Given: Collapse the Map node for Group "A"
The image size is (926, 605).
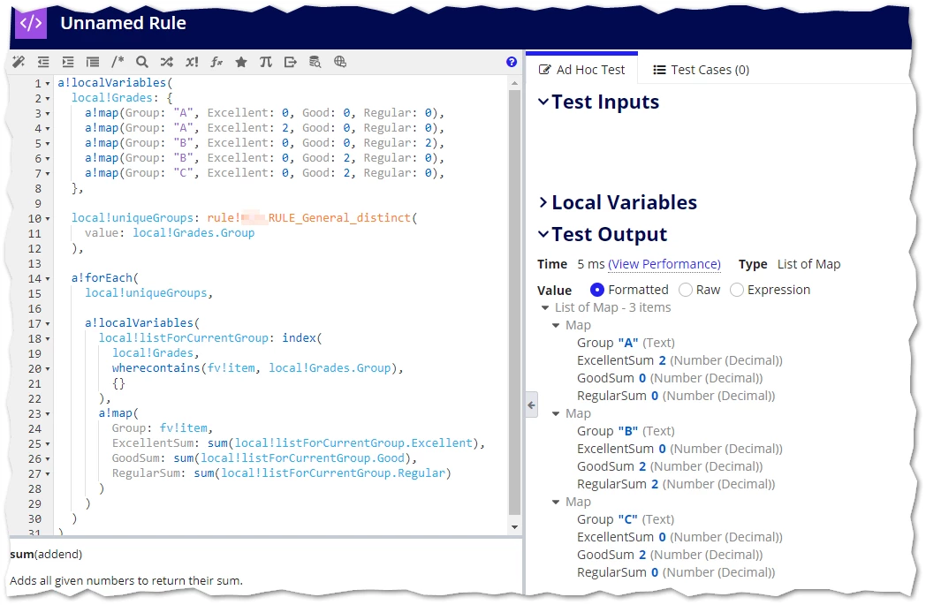Looking at the screenshot, I should [556, 325].
